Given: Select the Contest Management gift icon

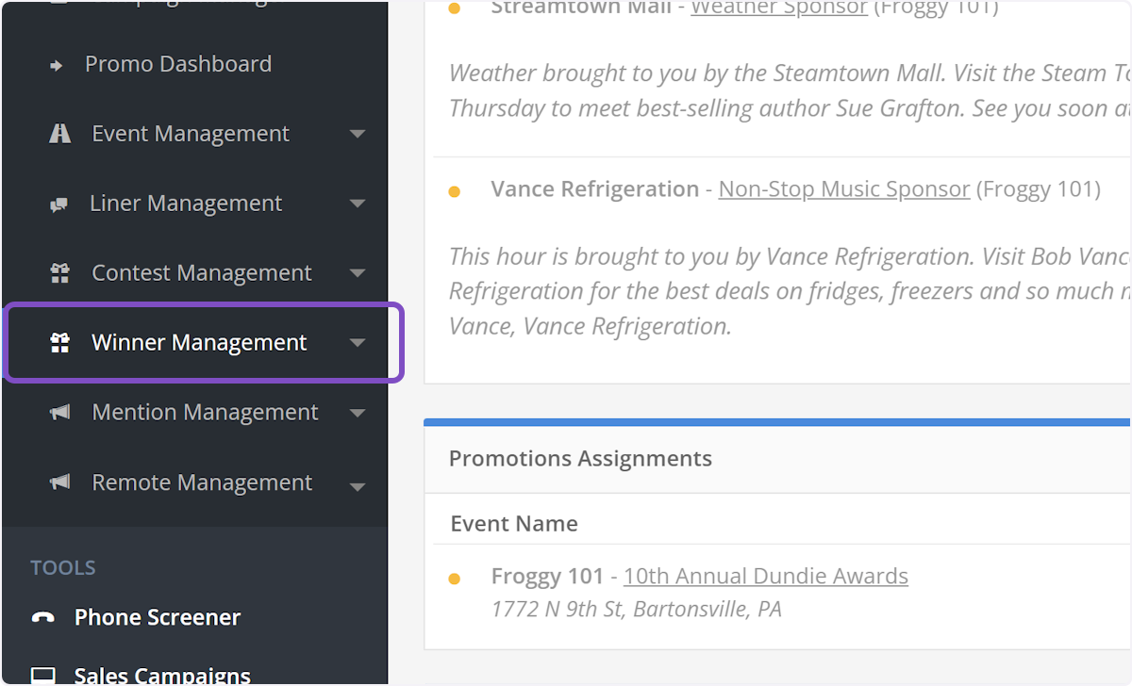Looking at the screenshot, I should (x=59, y=272).
